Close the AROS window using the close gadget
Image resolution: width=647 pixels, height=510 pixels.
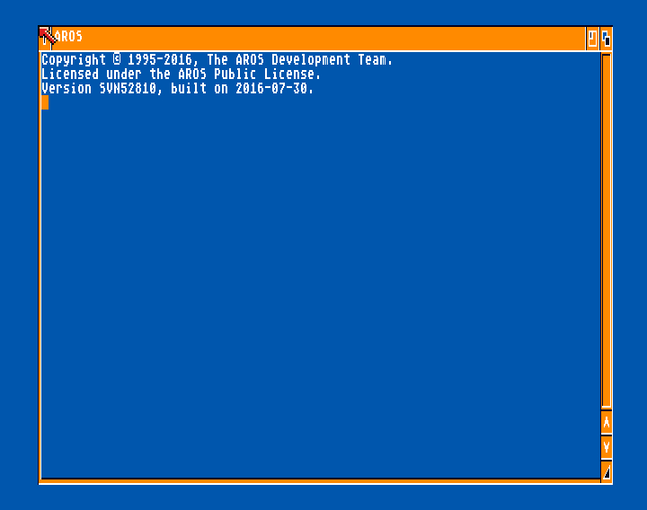click(45, 39)
